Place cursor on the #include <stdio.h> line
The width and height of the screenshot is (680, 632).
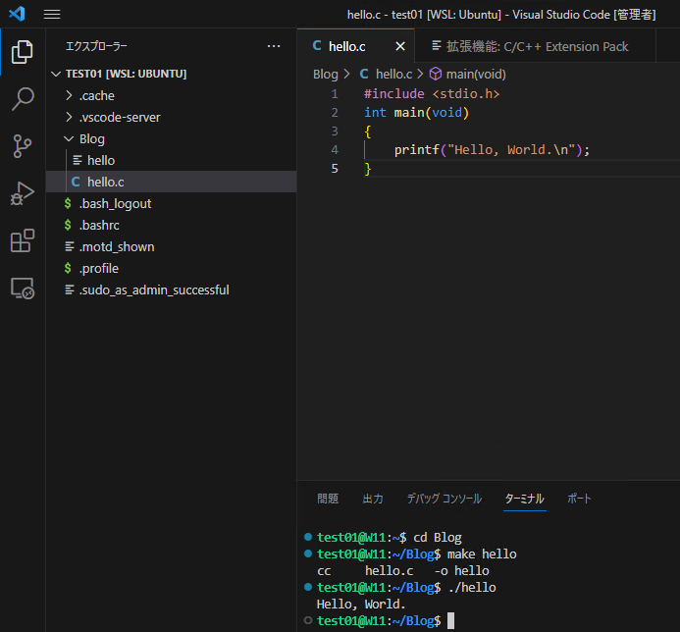(x=432, y=93)
